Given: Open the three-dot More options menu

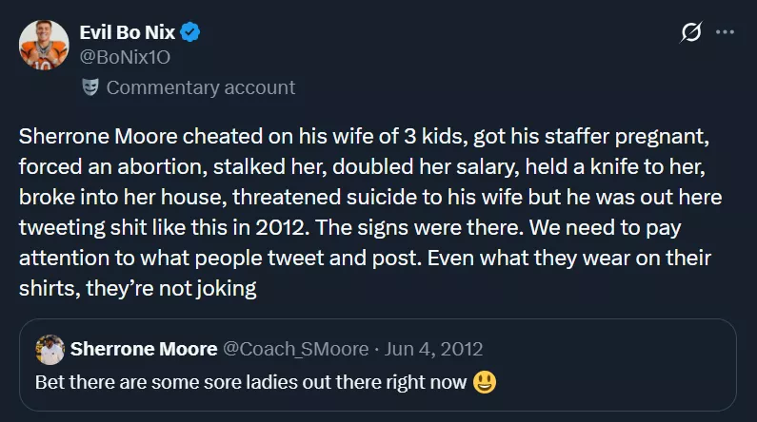Looking at the screenshot, I should (x=725, y=32).
